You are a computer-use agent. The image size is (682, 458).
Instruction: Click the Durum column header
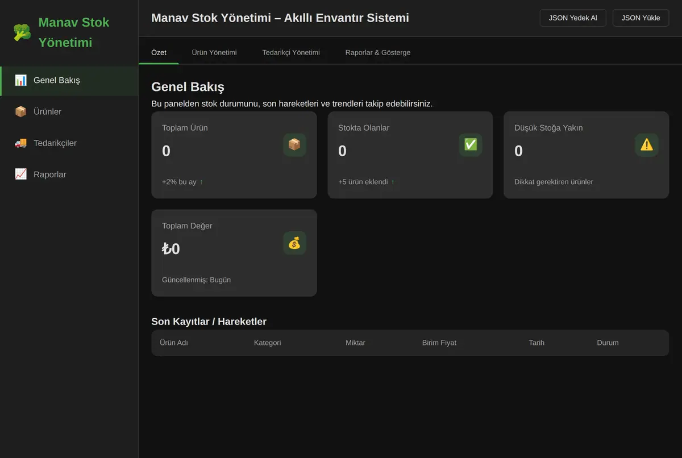pos(608,343)
